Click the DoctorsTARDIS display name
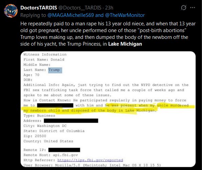This screenshot has height=170, width=202. click(39, 8)
